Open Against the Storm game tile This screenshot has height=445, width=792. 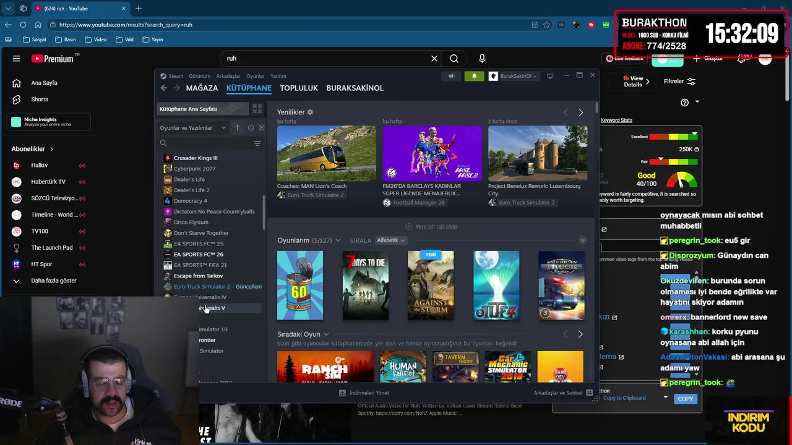[x=431, y=286]
